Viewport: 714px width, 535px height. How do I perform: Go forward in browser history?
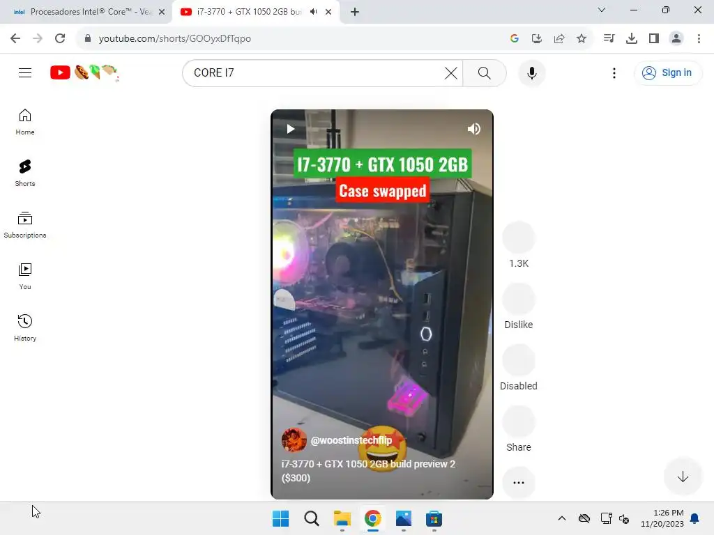pyautogui.click(x=38, y=38)
